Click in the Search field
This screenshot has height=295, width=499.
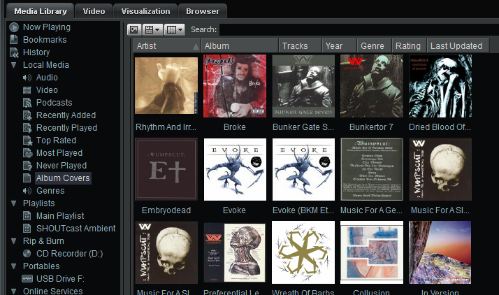359,29
